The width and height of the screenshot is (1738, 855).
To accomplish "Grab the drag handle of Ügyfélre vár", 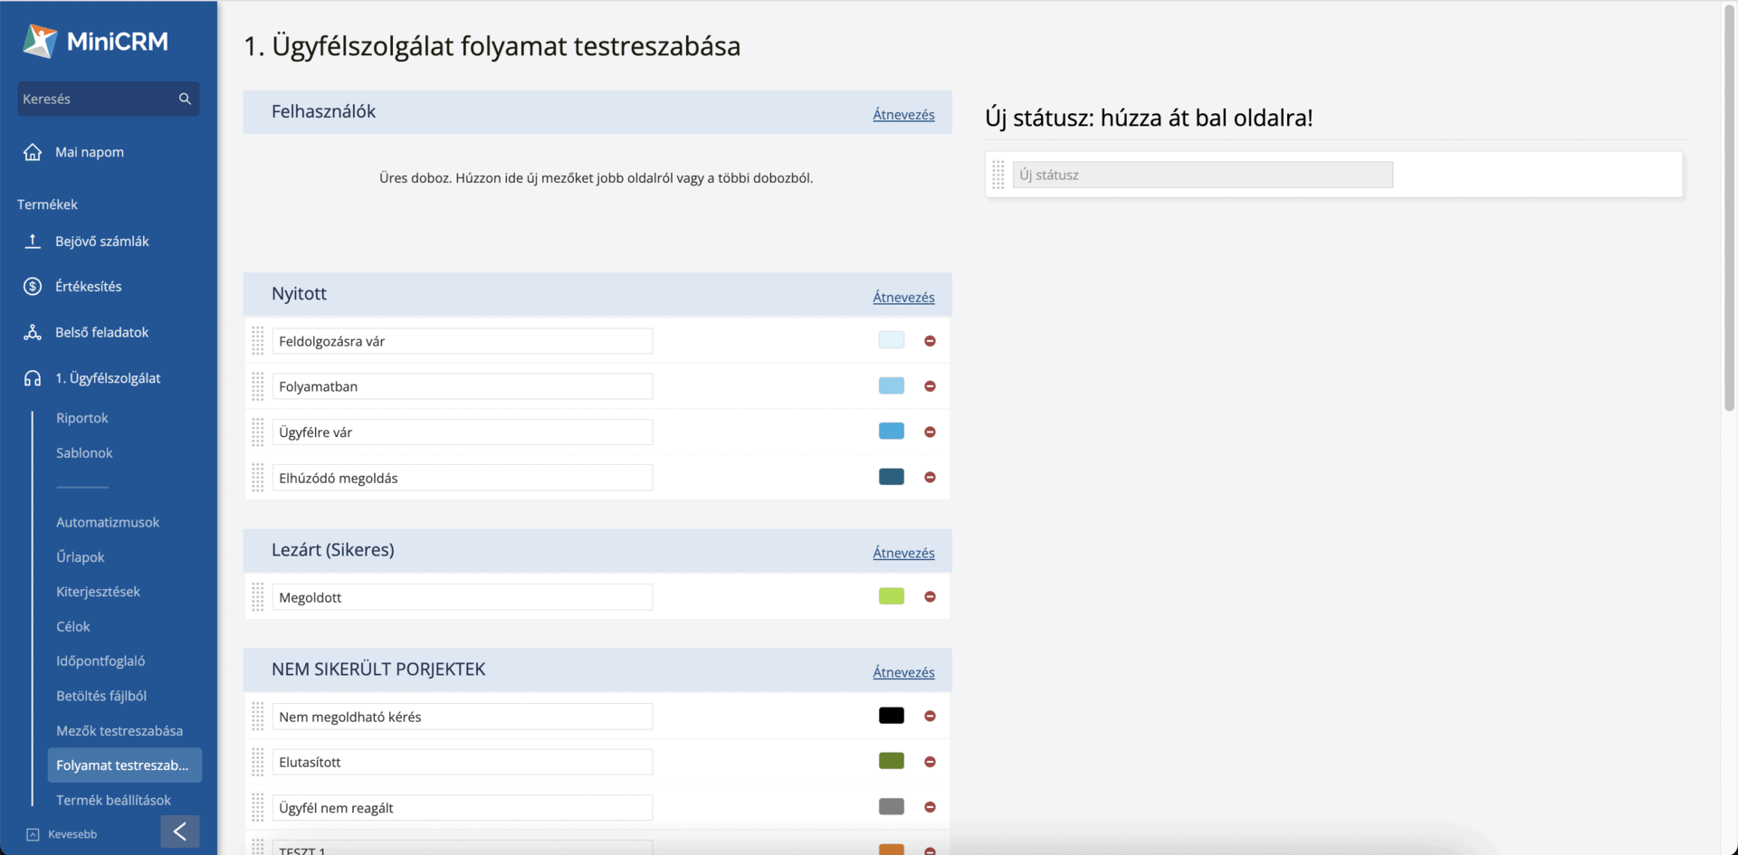I will [258, 432].
